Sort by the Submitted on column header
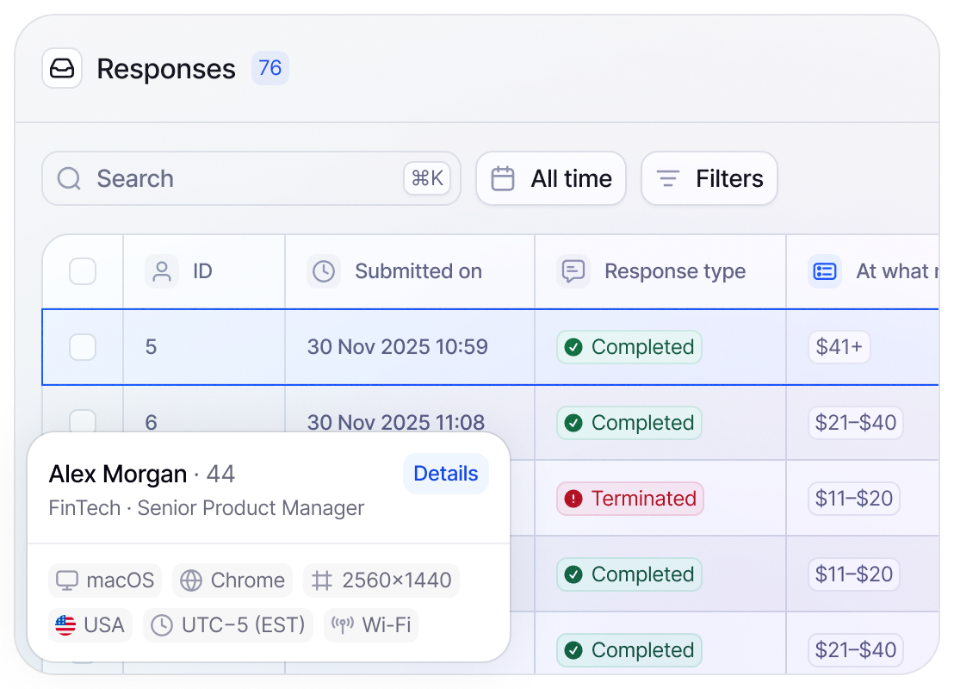Screen dimensions: 954x689 tap(418, 271)
